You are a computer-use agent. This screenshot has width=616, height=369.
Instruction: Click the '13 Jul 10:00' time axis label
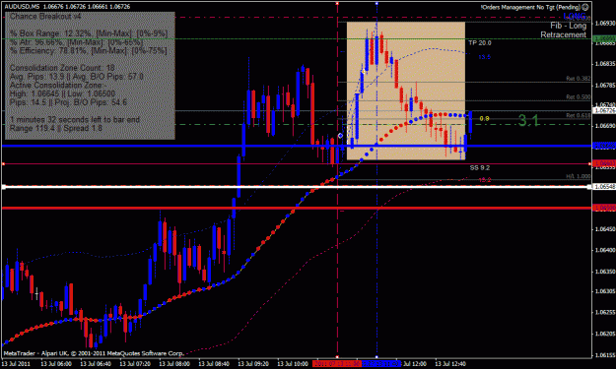[293, 364]
